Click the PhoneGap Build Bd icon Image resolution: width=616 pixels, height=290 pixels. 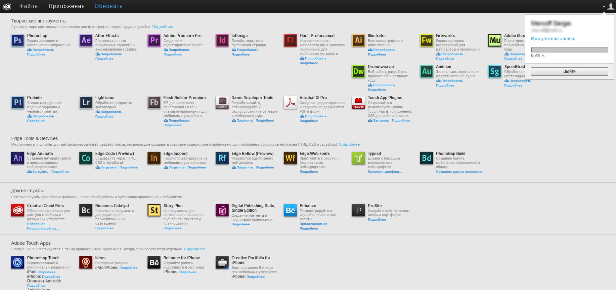(x=426, y=158)
